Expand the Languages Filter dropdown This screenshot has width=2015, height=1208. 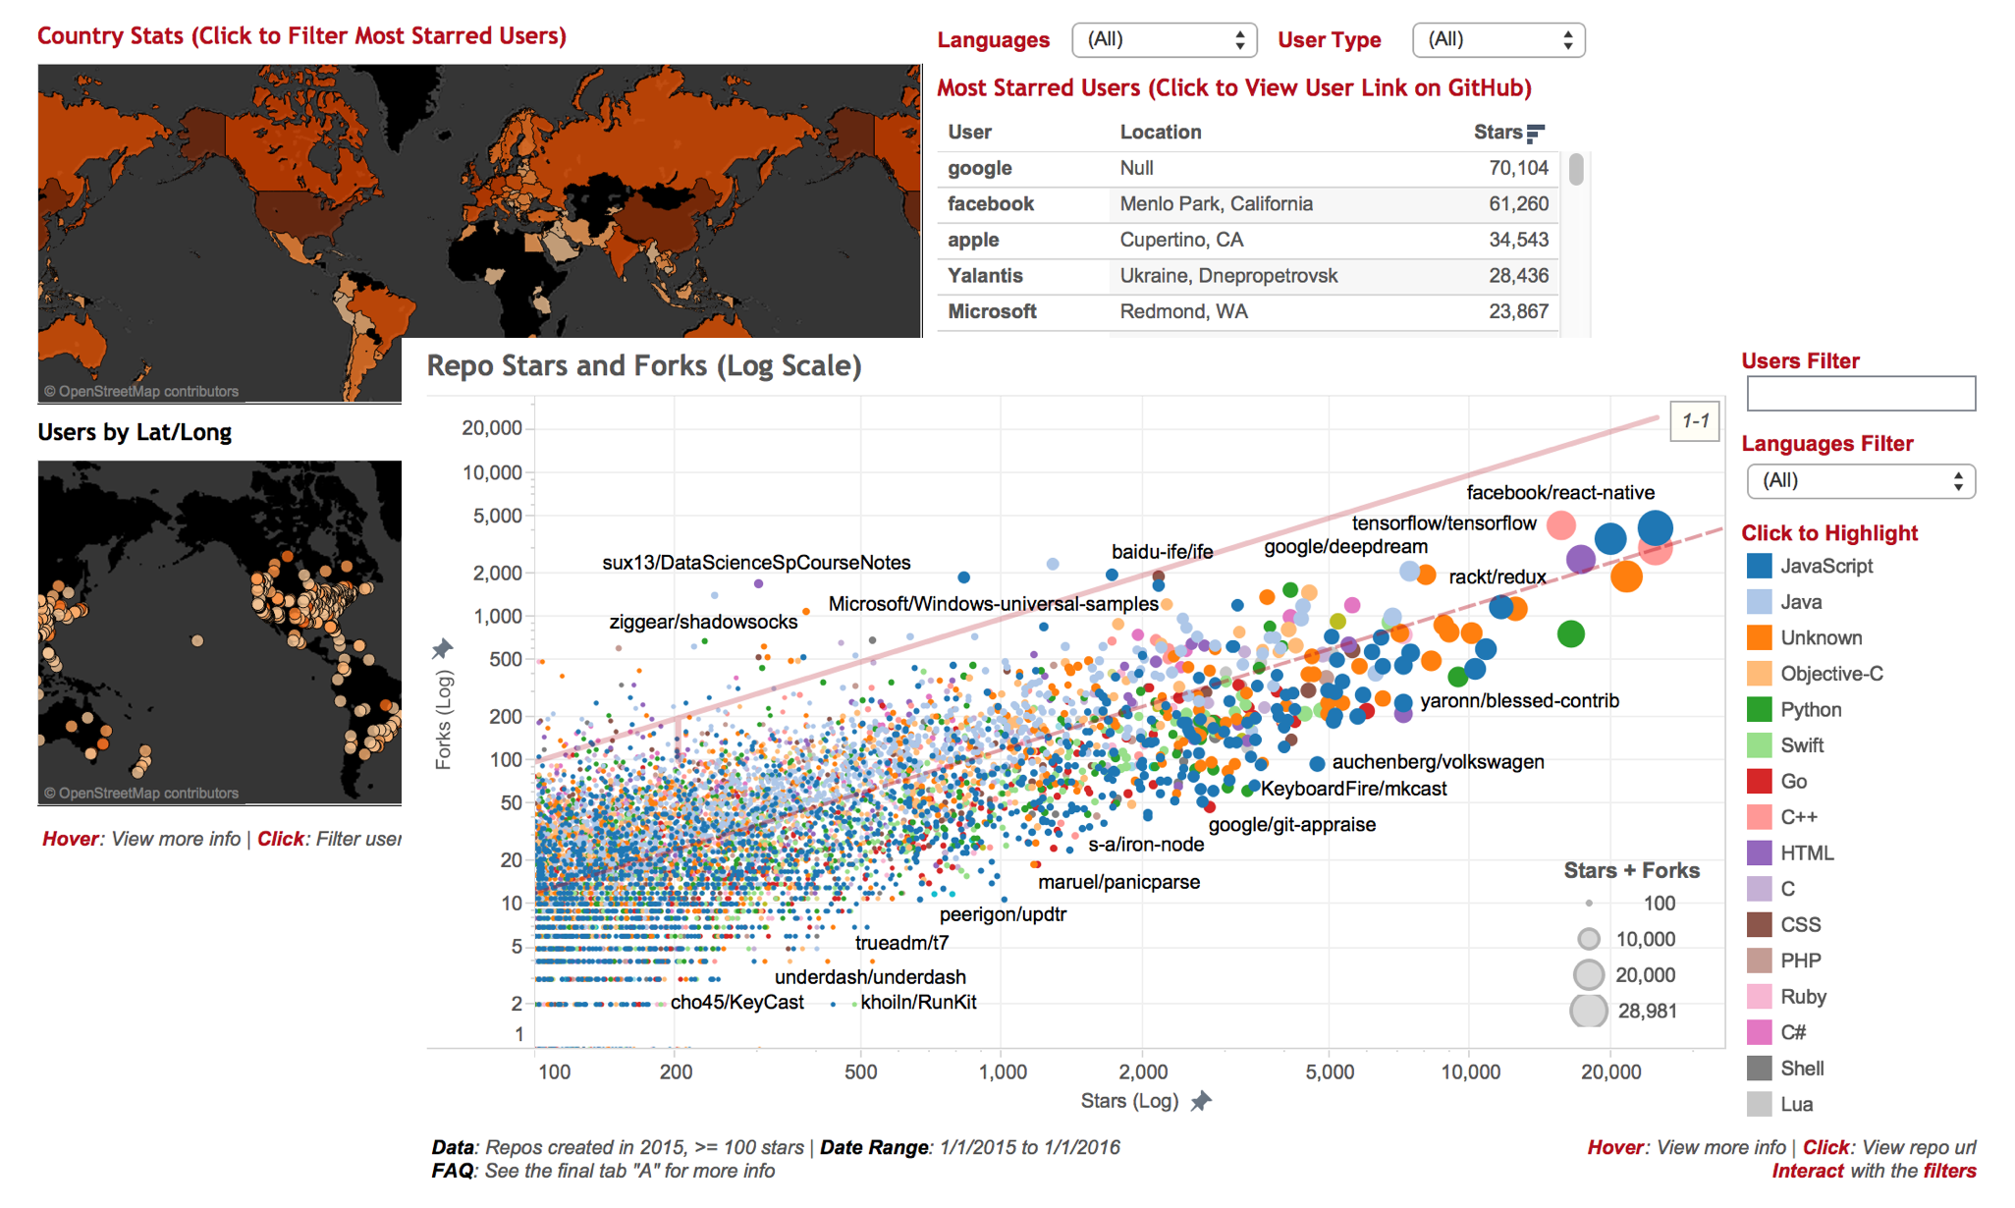(x=1860, y=481)
